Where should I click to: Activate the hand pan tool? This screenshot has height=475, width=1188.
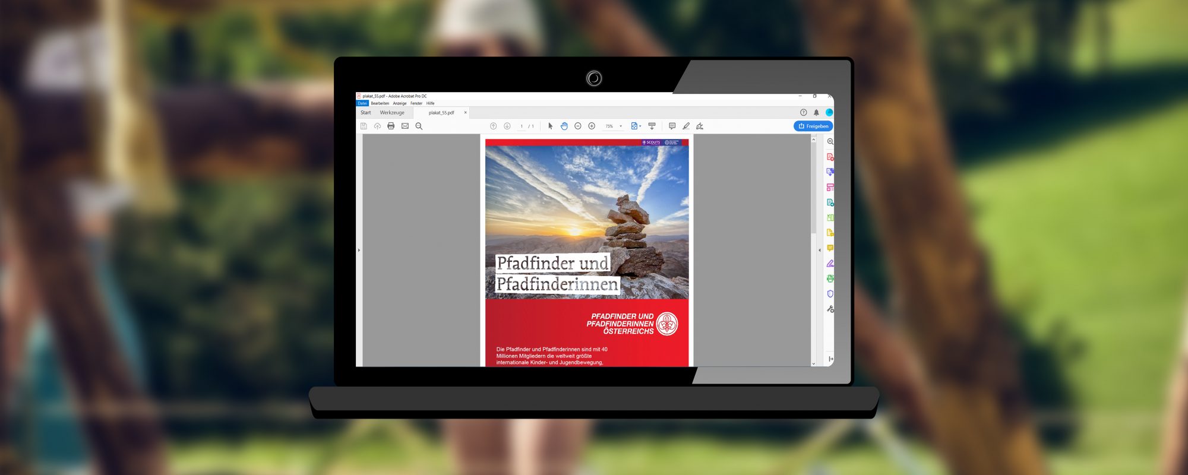point(564,126)
